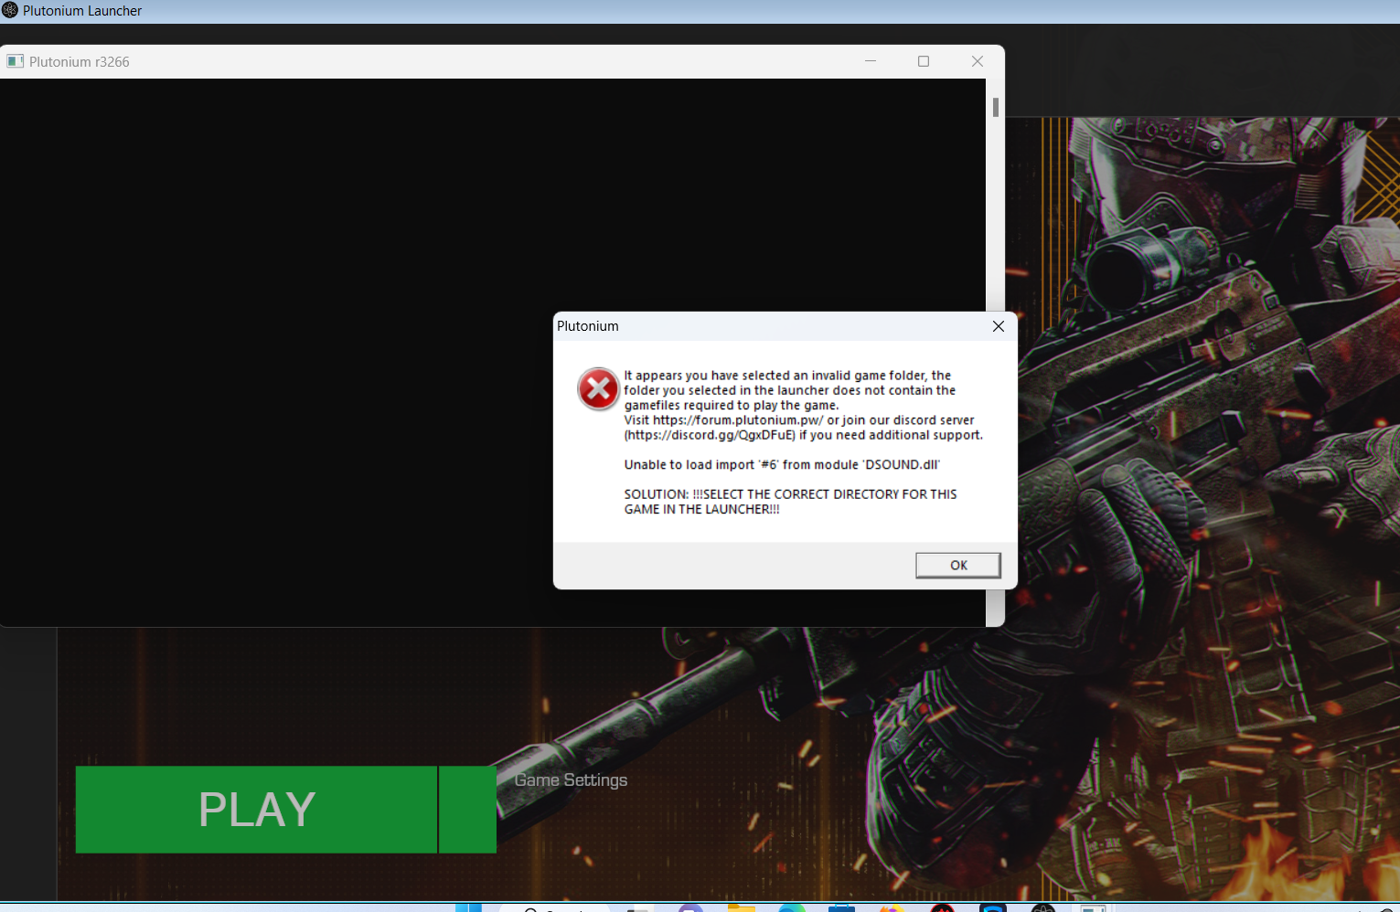1400x912 pixels.
Task: Click the Plutonium Launcher logo icon
Action: [x=10, y=11]
